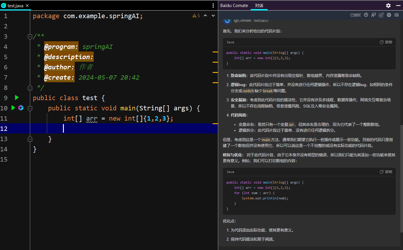The height and width of the screenshot is (250, 403).
Task: Click the orange stripe mark for line 11
Action: (215, 124)
